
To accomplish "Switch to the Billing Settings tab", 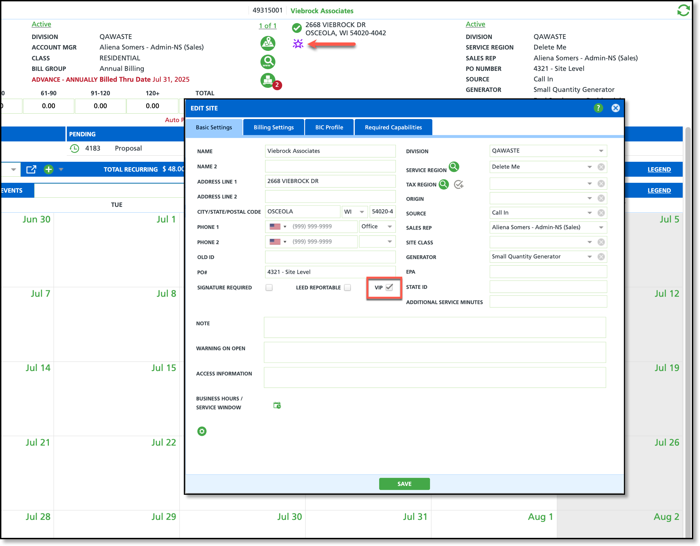I will coord(274,128).
